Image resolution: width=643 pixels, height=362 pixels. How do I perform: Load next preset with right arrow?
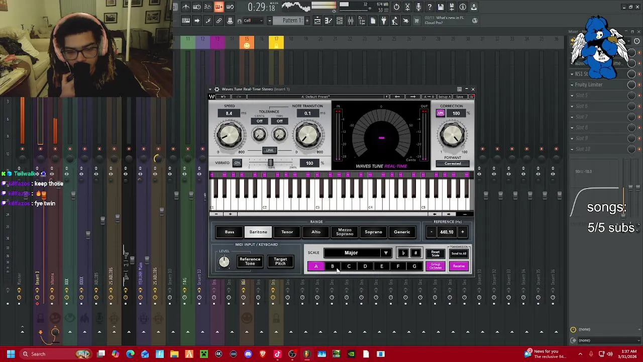pos(413,97)
